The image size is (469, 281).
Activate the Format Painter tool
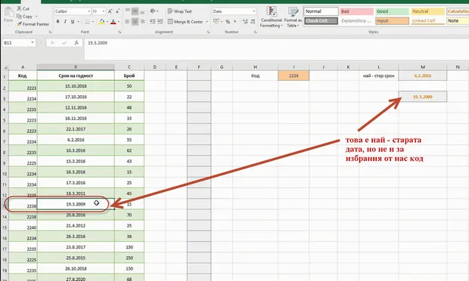(x=33, y=24)
